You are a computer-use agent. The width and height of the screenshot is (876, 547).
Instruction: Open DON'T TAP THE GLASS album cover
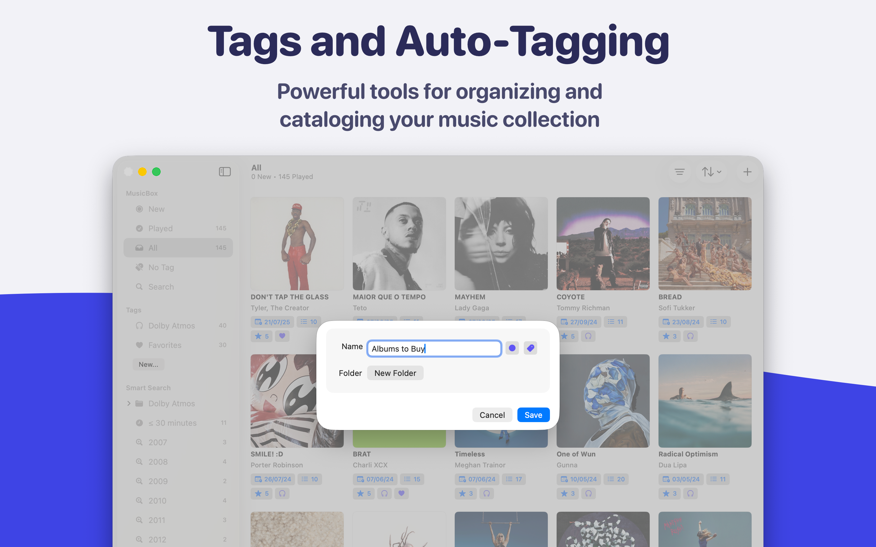(297, 243)
